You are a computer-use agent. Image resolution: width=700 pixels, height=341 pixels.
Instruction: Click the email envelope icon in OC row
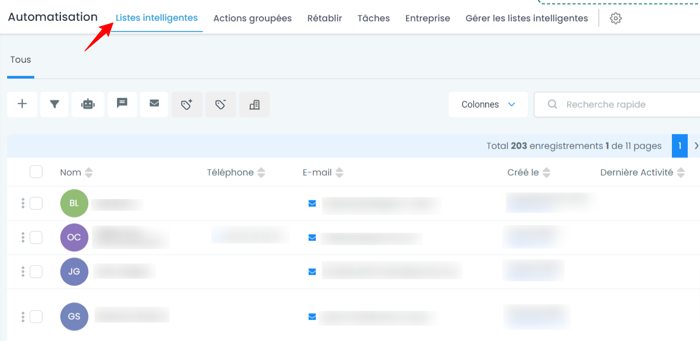(x=312, y=237)
